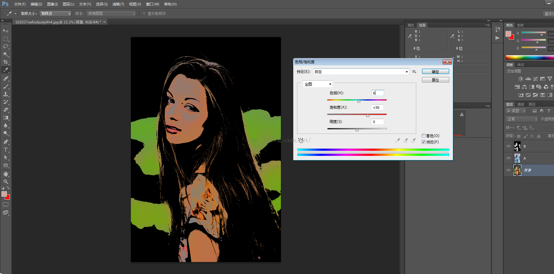
Task: Select the Lasso tool
Action: tap(6, 46)
